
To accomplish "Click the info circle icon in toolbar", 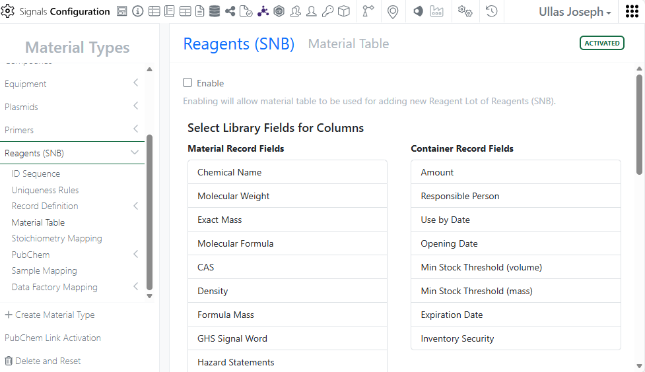I will coord(137,11).
